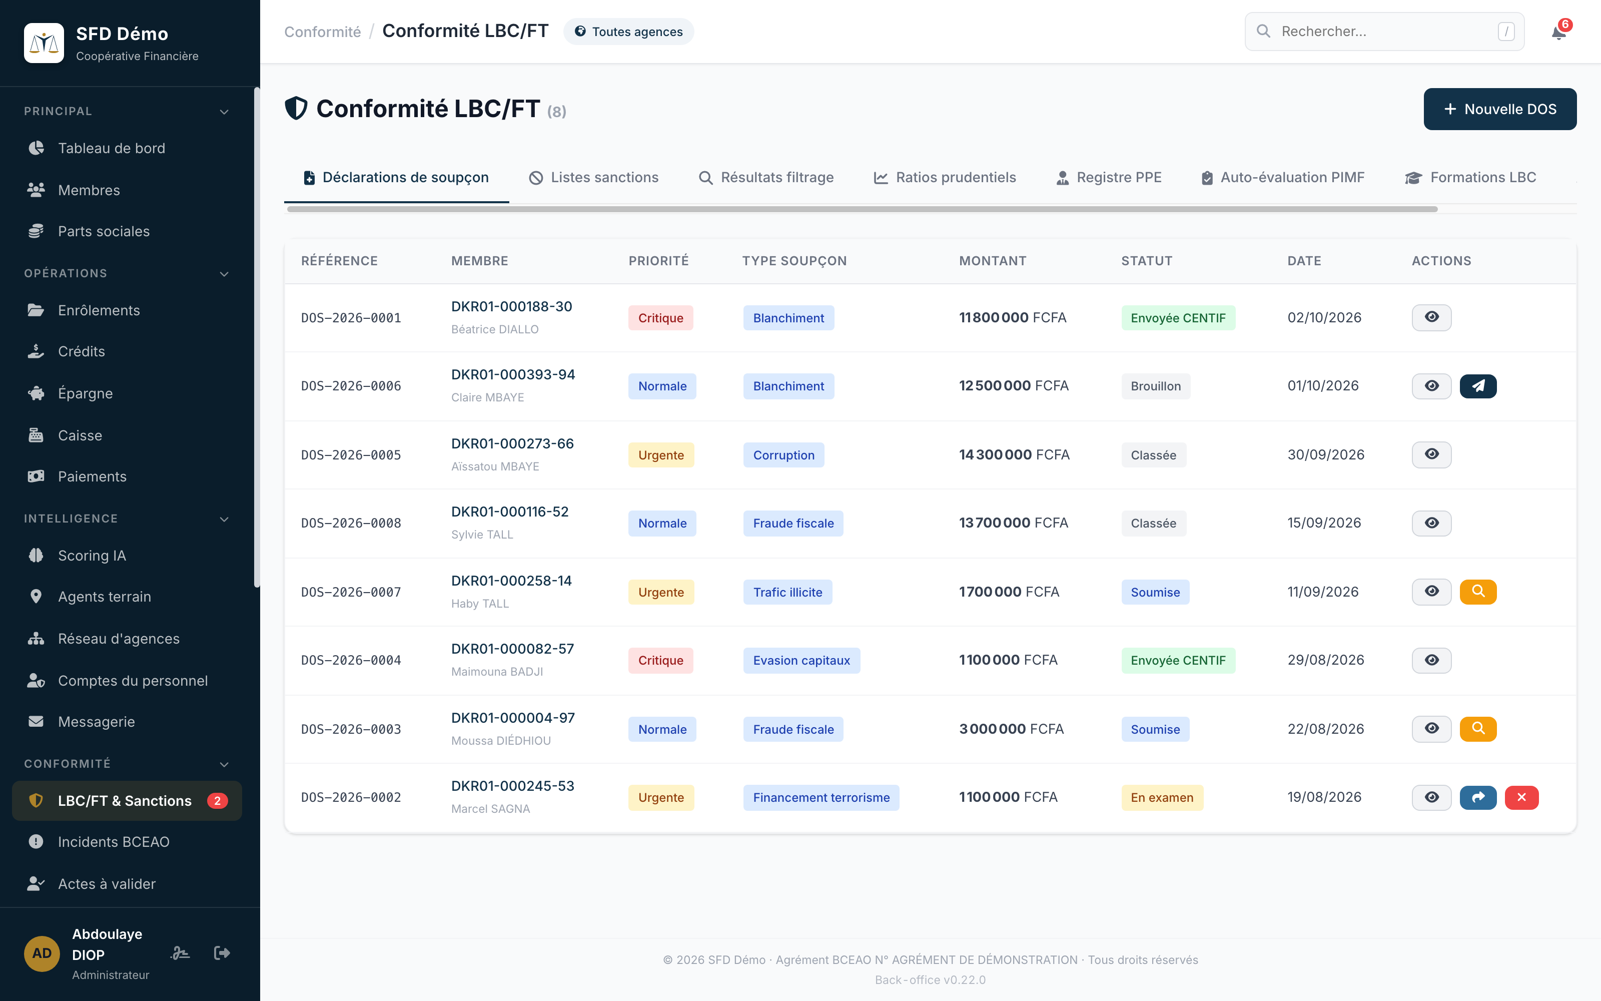The width and height of the screenshot is (1601, 1001).
Task: Open the Toutes agences selector
Action: (628, 32)
